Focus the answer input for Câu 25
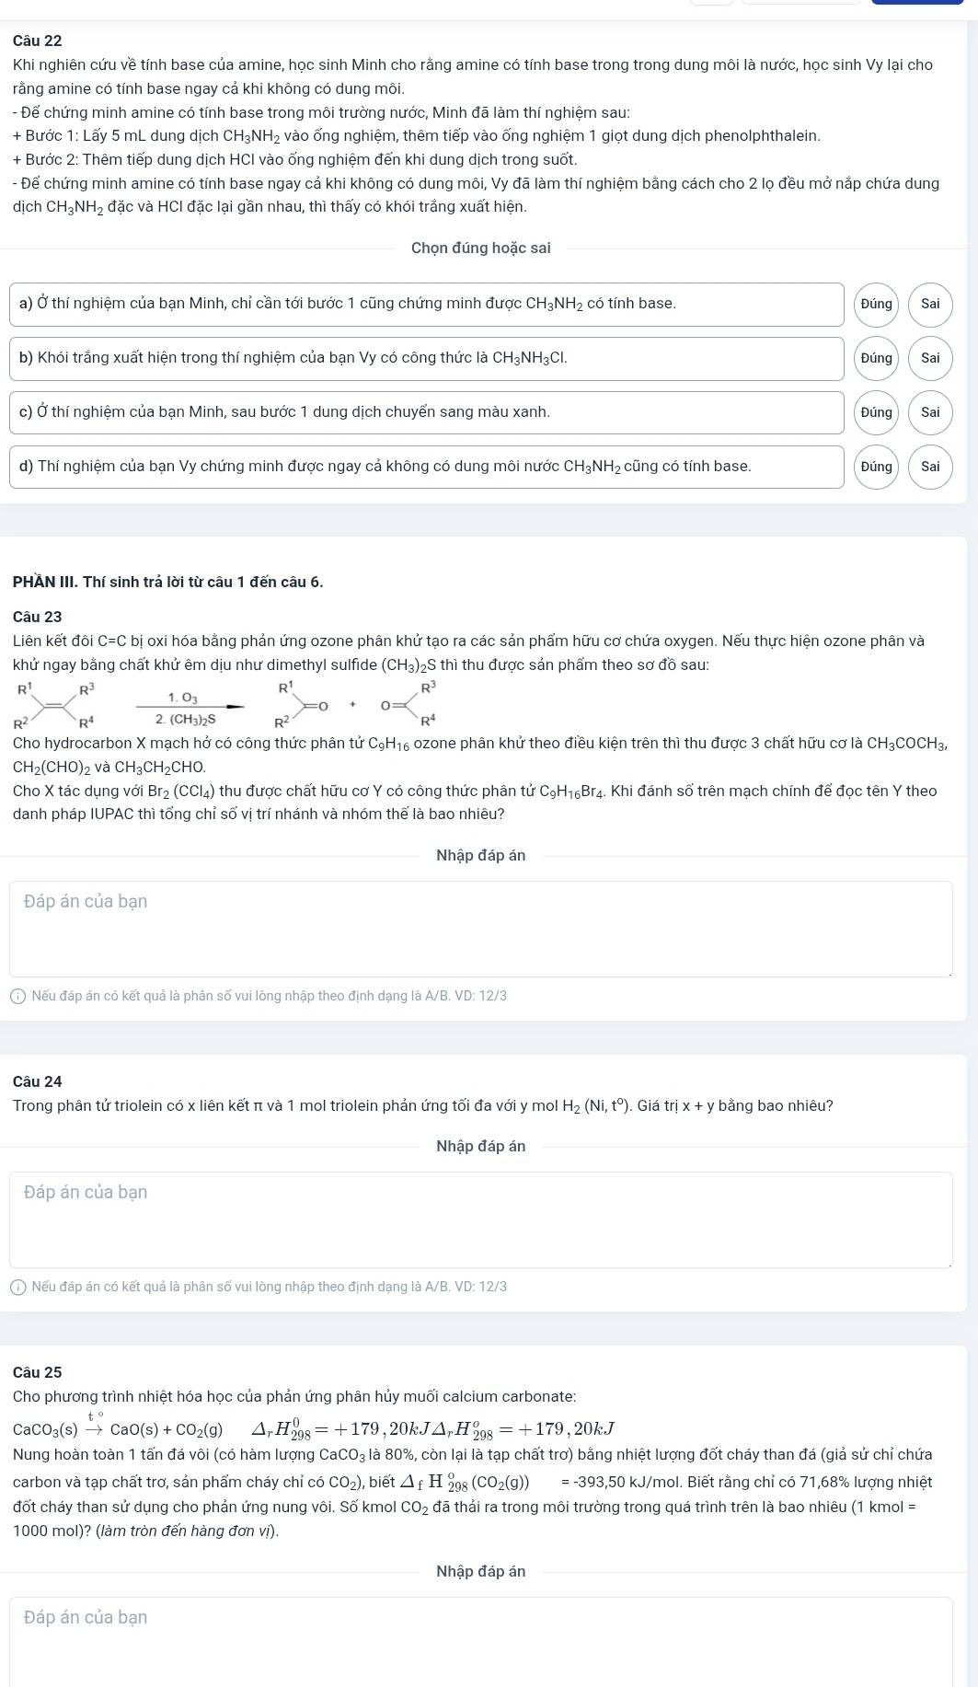This screenshot has width=978, height=1687. (481, 1641)
